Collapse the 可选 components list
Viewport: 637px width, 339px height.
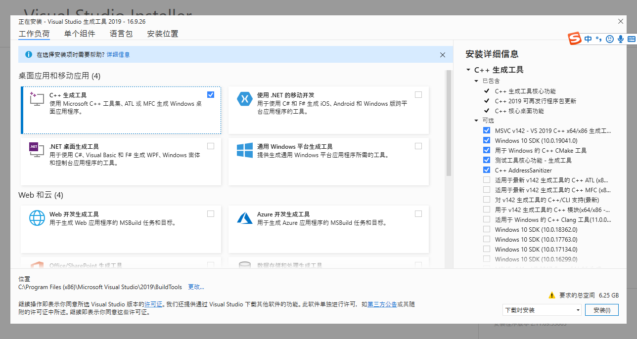click(477, 120)
